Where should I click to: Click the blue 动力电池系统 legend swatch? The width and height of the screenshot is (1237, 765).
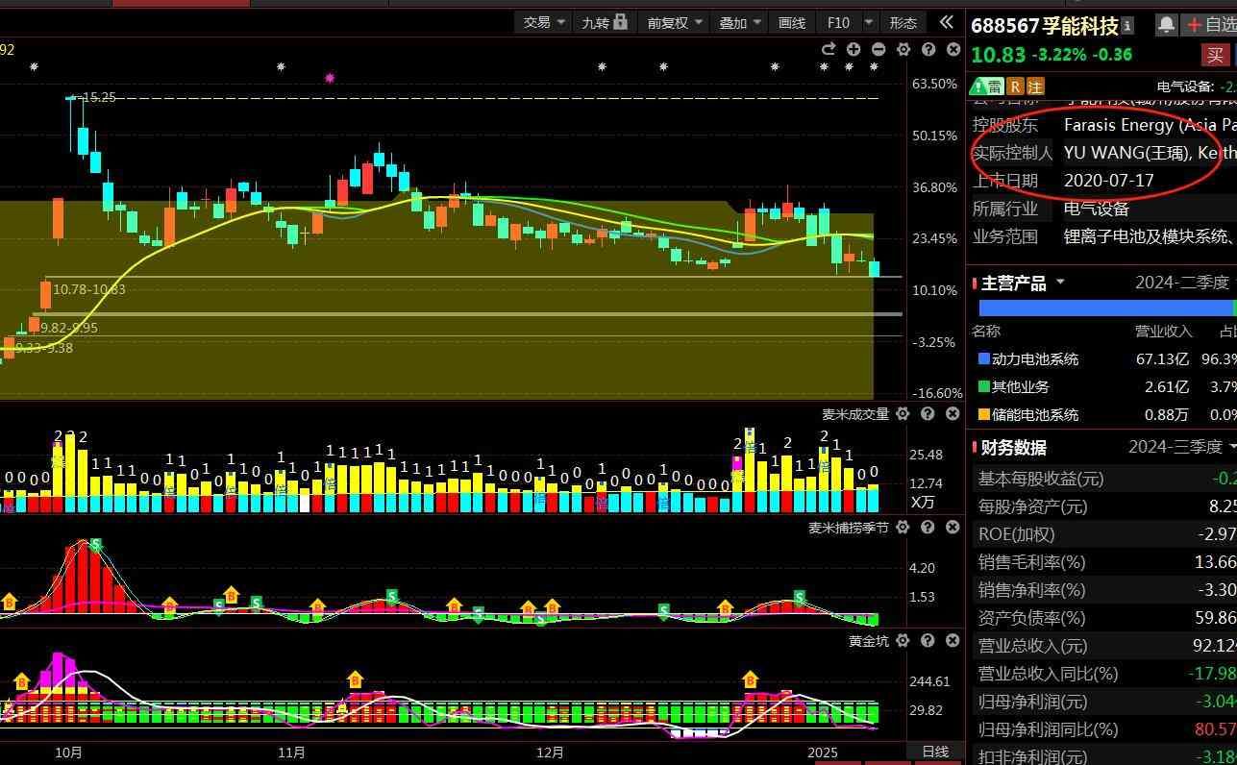pyautogui.click(x=982, y=359)
